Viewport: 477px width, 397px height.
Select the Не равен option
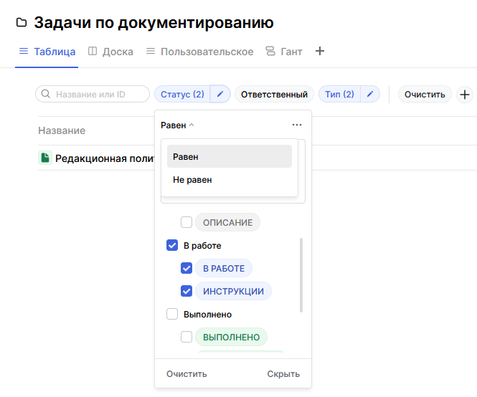click(x=192, y=180)
